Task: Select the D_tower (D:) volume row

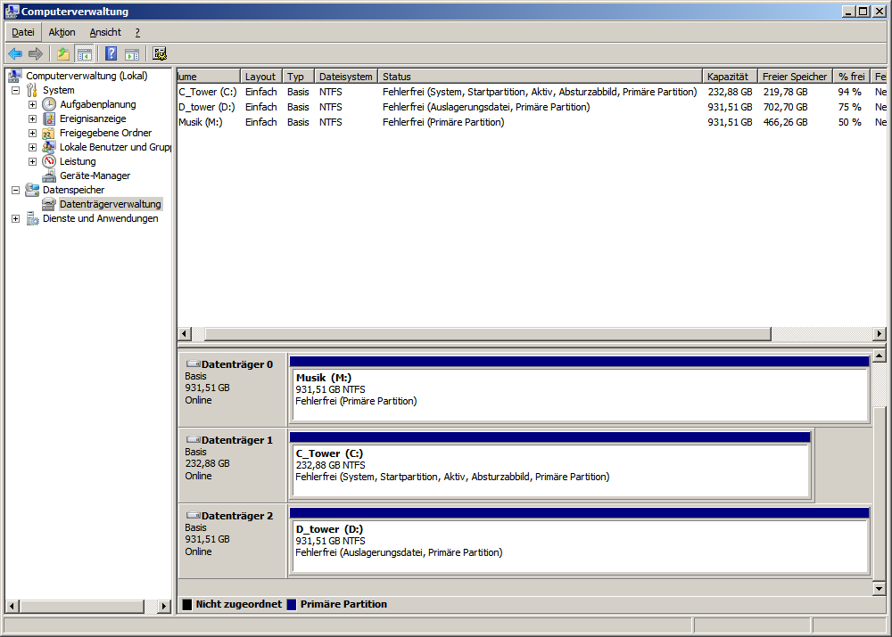Action: (x=532, y=107)
